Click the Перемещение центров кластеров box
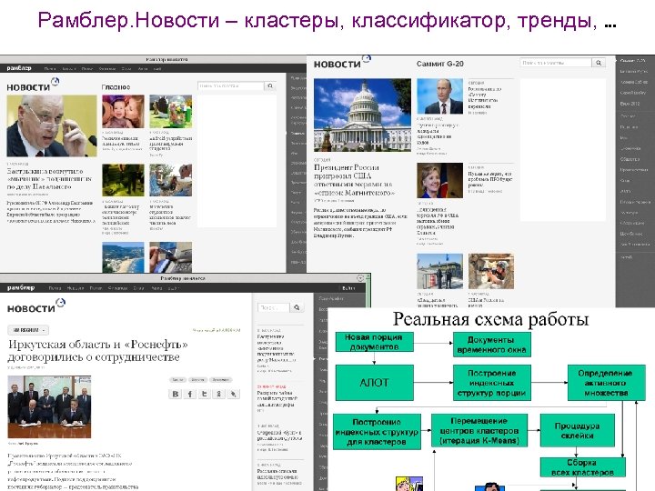 pyautogui.click(x=479, y=430)
